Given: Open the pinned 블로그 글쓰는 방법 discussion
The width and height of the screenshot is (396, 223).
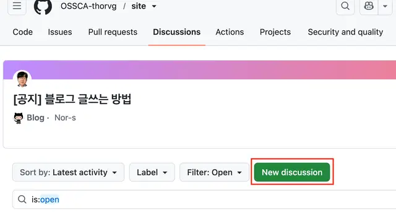Looking at the screenshot, I should point(72,99).
